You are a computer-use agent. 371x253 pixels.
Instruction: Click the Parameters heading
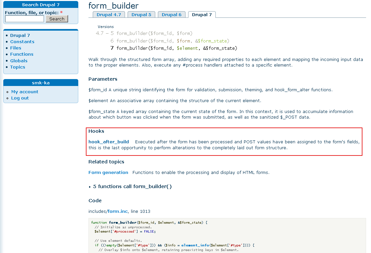(x=103, y=79)
